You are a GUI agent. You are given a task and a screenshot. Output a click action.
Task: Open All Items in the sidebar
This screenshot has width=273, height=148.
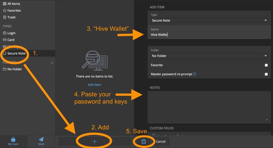tap(11, 4)
